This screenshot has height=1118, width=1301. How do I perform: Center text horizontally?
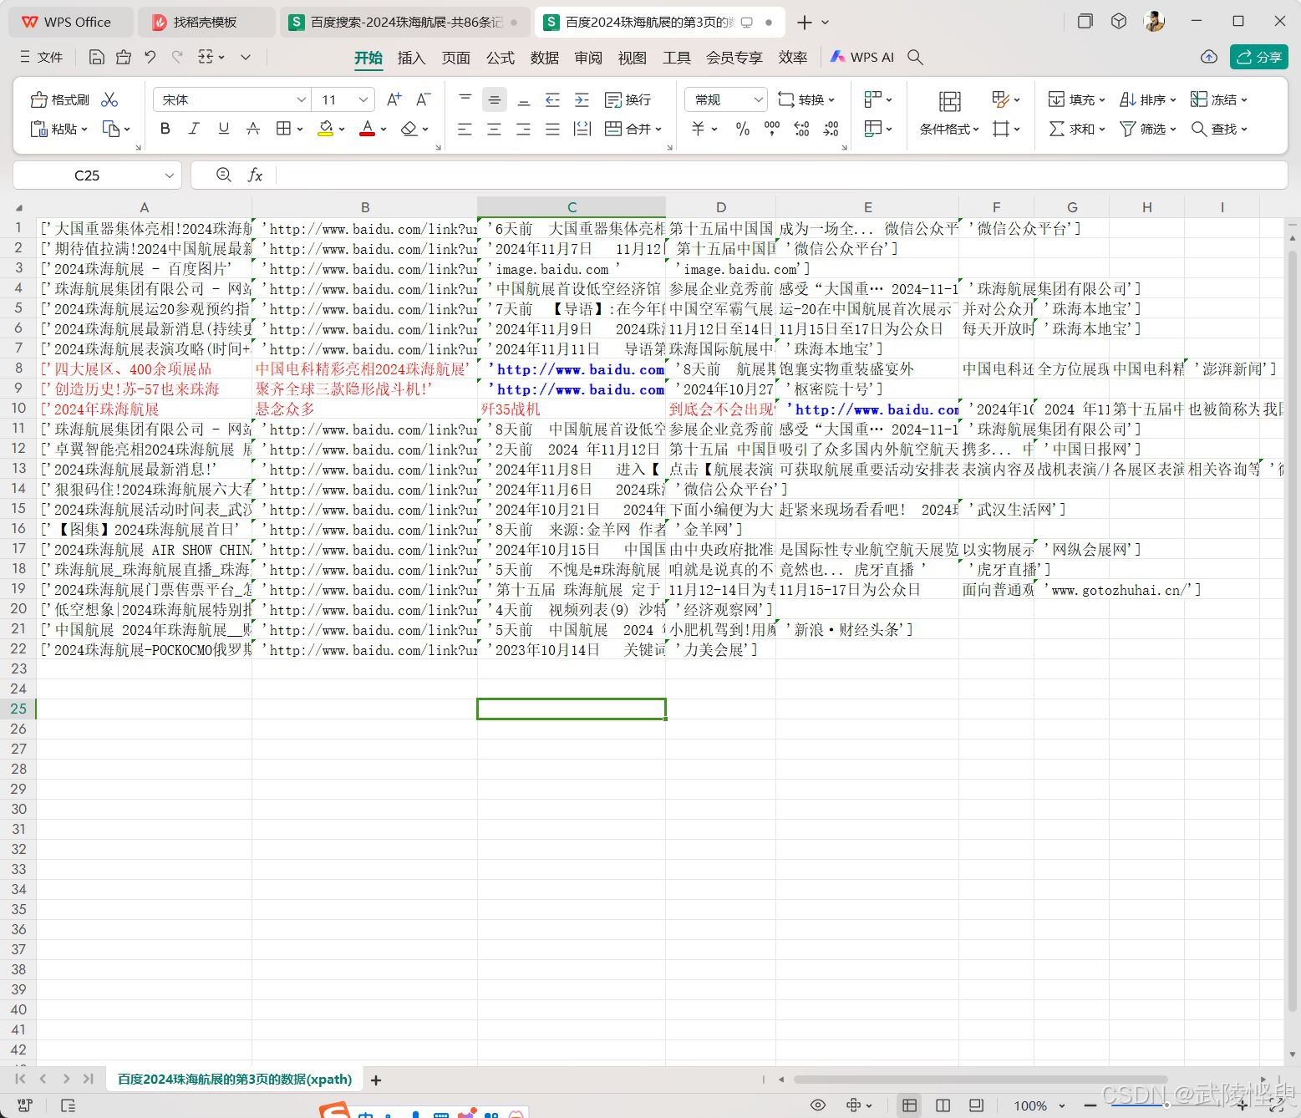point(495,129)
